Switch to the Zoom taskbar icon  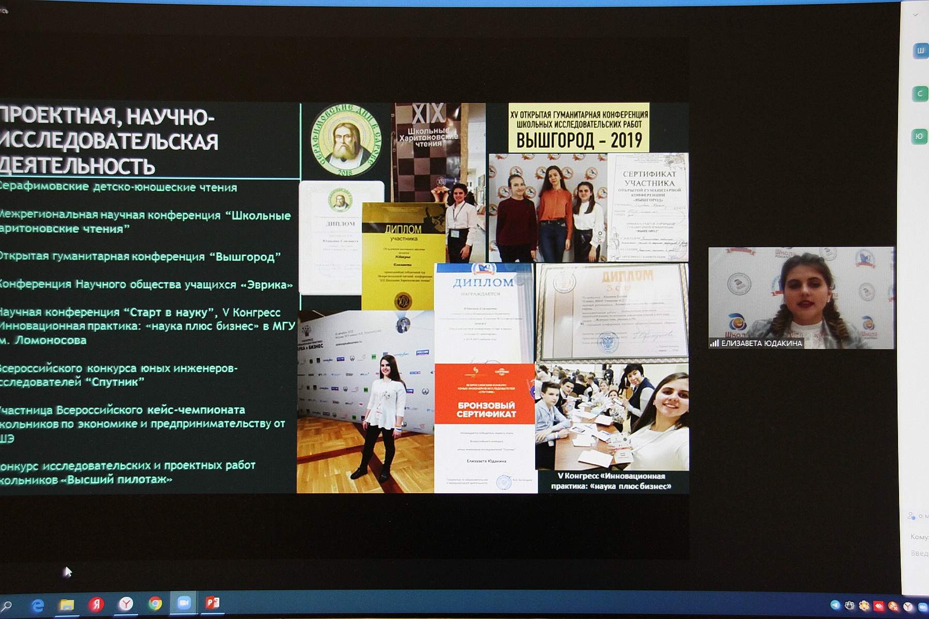(184, 603)
